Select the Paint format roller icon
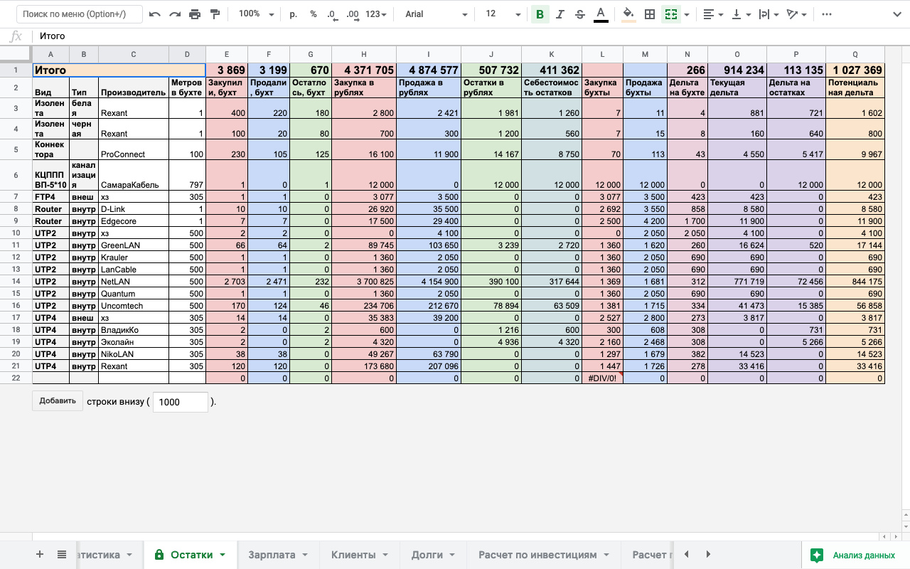Image resolution: width=910 pixels, height=569 pixels. pyautogui.click(x=215, y=14)
